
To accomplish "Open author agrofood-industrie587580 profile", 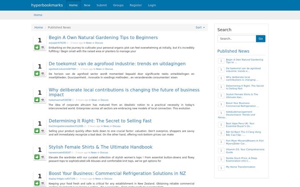I will tap(62, 69).
